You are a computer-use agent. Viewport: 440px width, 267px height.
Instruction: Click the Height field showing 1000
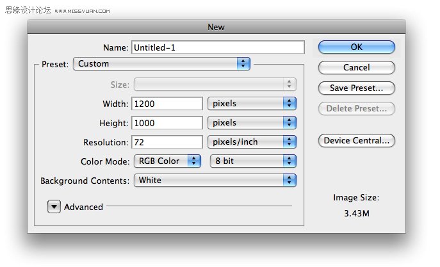click(x=167, y=123)
